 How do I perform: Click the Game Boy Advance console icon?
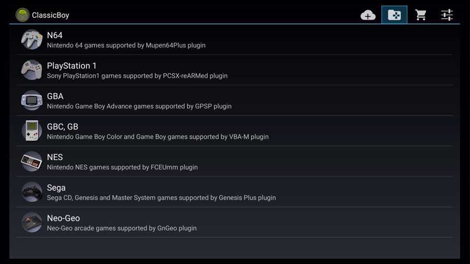(x=31, y=100)
